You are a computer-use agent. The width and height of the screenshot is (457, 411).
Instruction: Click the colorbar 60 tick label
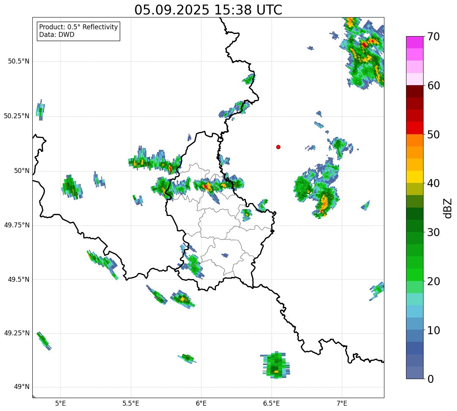coord(433,86)
